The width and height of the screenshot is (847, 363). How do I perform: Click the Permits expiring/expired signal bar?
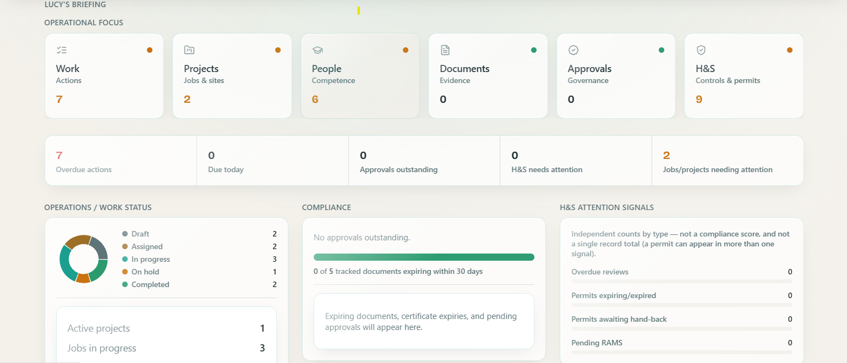[682, 305]
